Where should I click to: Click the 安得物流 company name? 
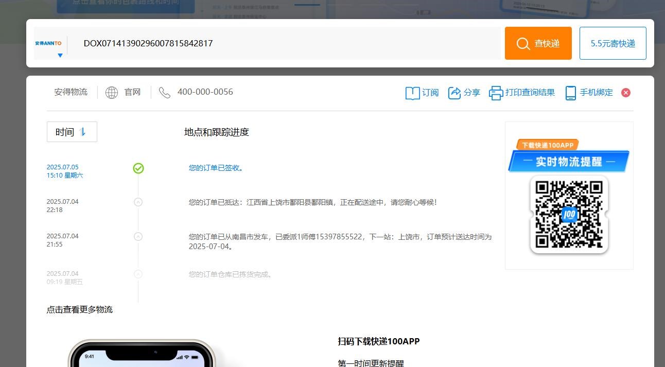coord(71,92)
